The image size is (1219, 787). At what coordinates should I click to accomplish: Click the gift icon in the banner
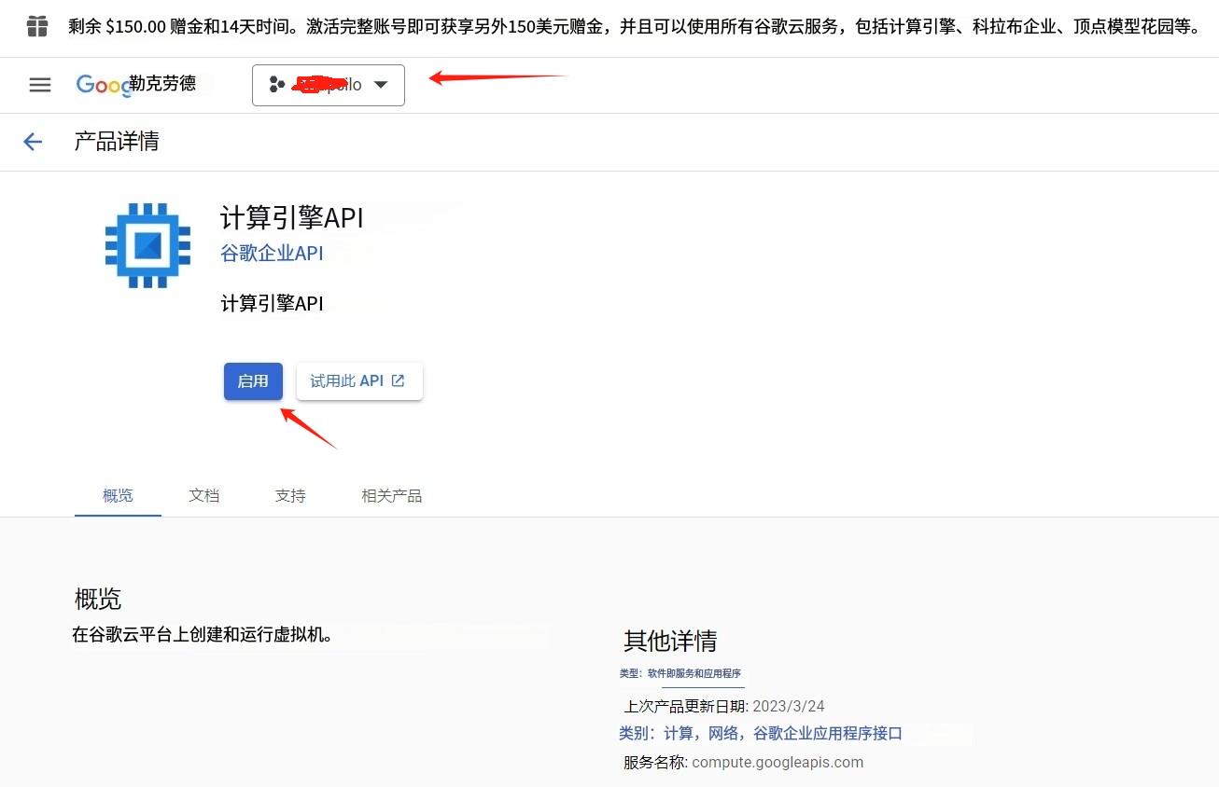pyautogui.click(x=37, y=26)
